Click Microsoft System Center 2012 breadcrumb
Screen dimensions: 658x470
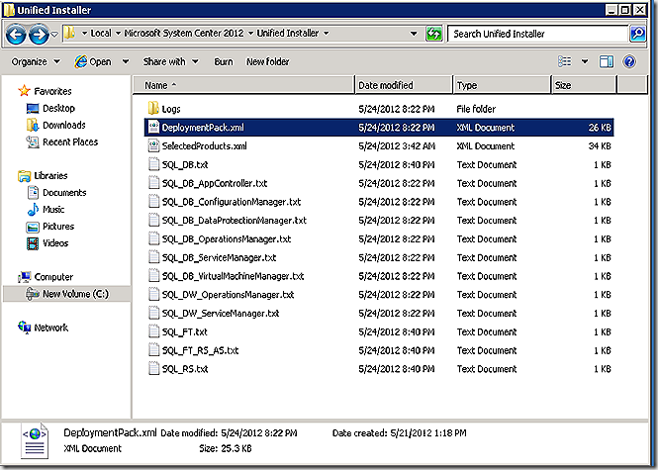coord(184,34)
